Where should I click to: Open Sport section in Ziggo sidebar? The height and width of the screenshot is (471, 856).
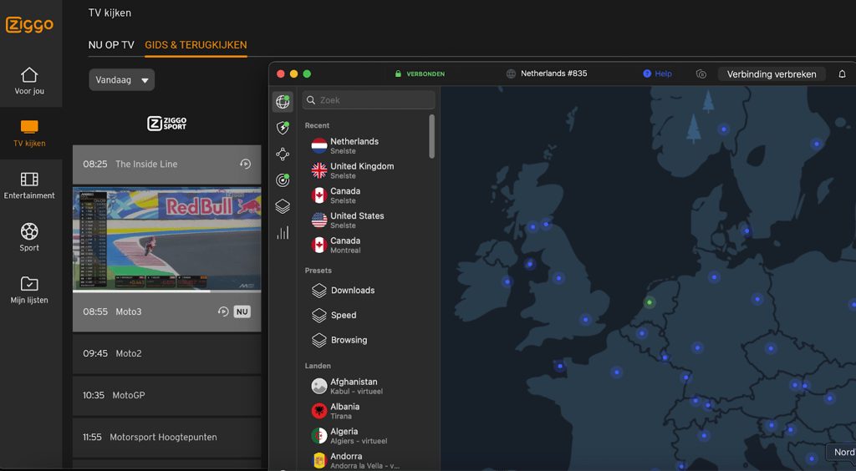(29, 237)
